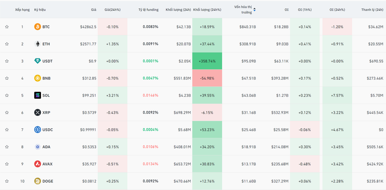Screen dimensions: 386x190
Task: Toggle favorite star for BTC row
Action: (x=7, y=27)
